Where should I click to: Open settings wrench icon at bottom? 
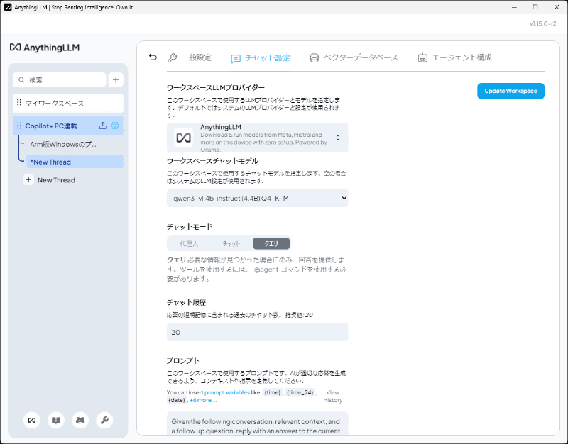[x=104, y=420]
